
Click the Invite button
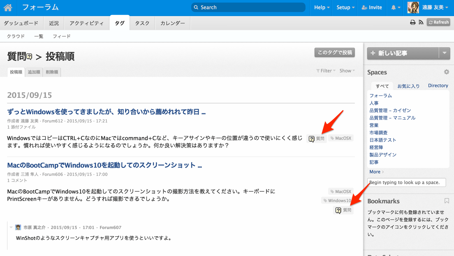tap(372, 7)
